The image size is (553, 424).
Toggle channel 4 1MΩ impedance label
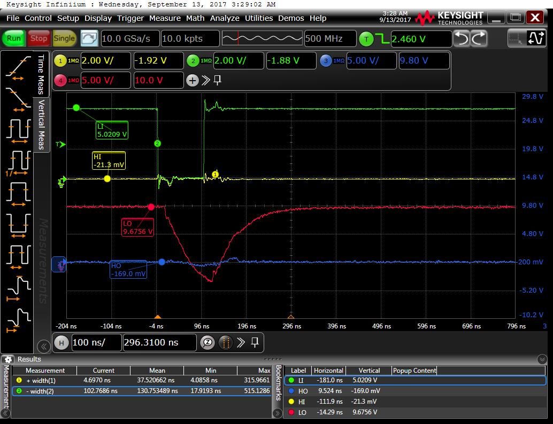coord(73,81)
